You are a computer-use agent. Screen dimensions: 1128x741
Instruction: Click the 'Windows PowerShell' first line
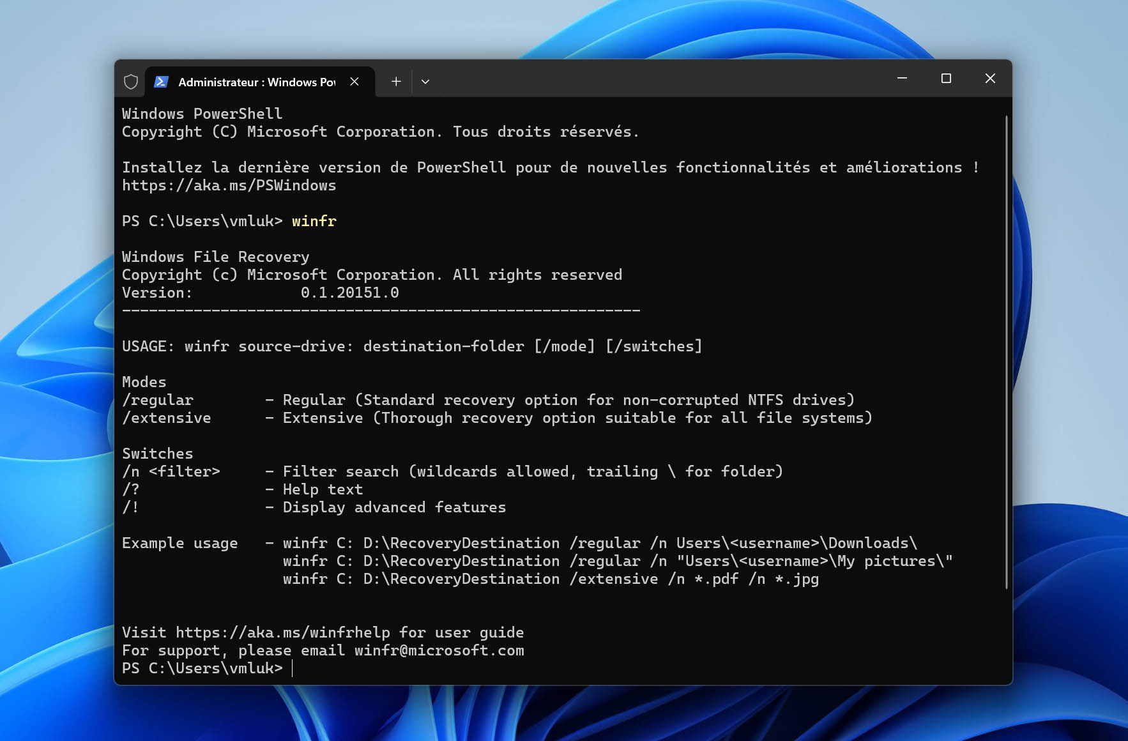pyautogui.click(x=202, y=114)
